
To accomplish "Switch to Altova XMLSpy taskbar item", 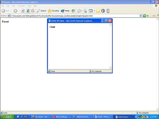I will click(x=61, y=117).
